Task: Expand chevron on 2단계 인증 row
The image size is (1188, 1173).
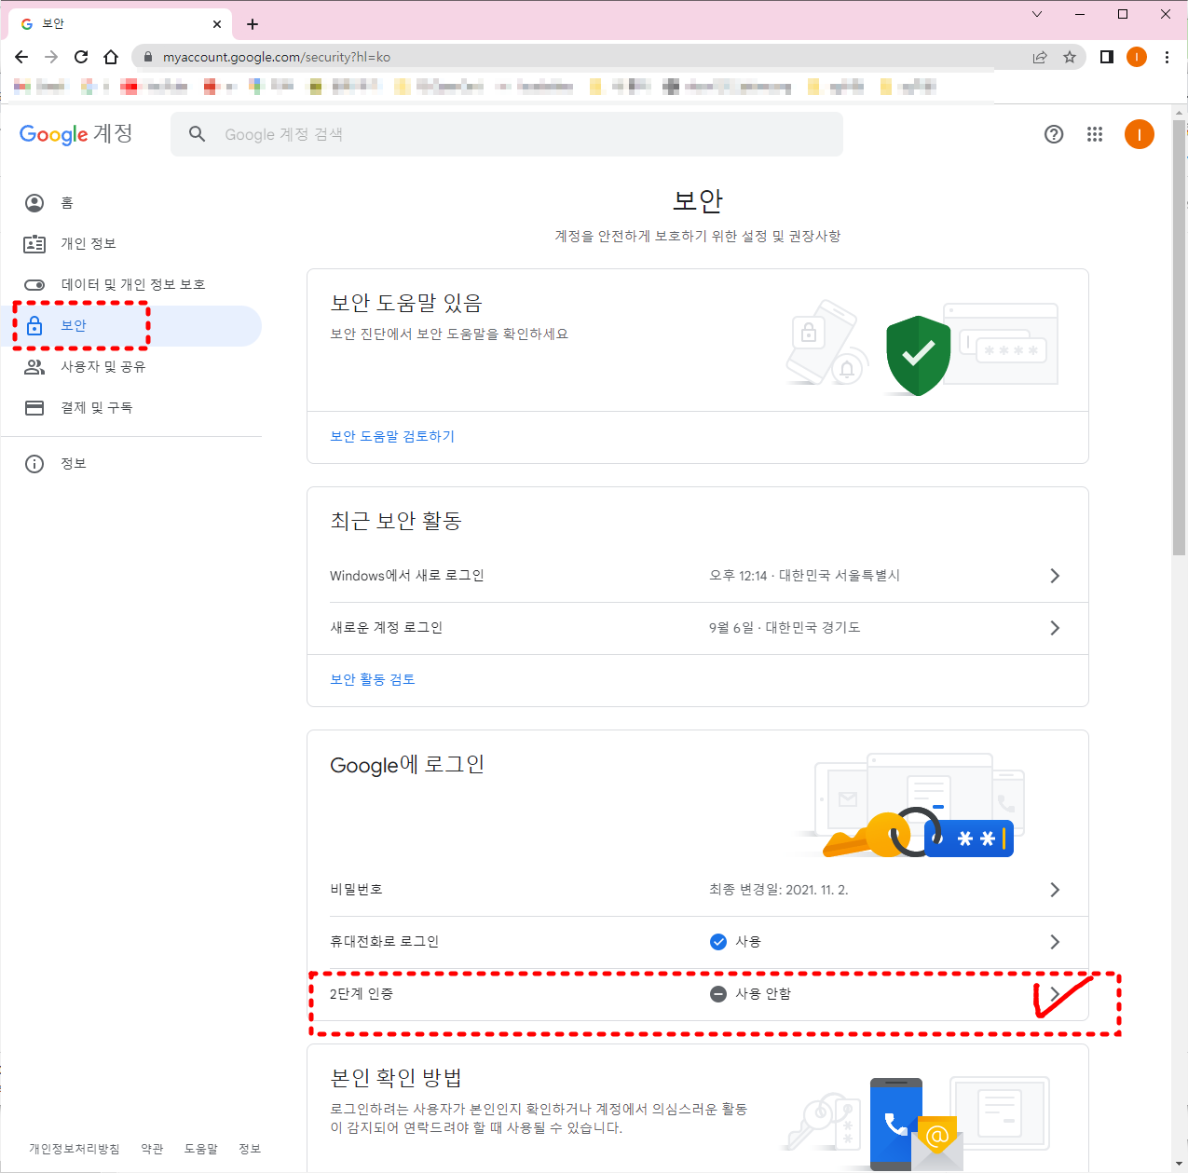Action: [1055, 994]
